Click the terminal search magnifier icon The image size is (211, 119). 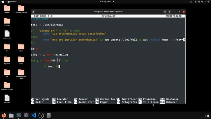(165, 12)
